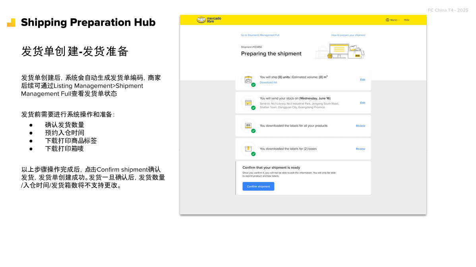The height and width of the screenshot is (267, 476).
Task: Select 'Preparing the shipment' heading
Action: [271, 54]
